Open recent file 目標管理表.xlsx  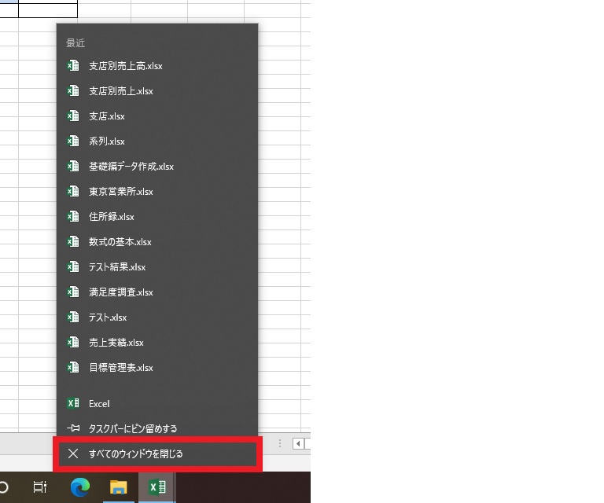[x=157, y=368]
